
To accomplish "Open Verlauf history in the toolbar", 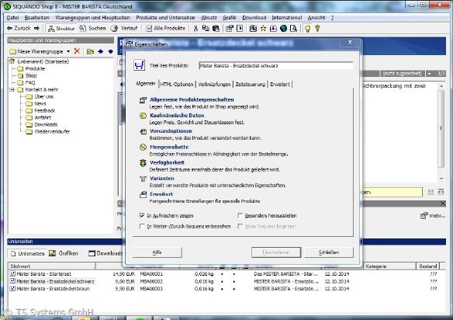I will tap(124, 29).
